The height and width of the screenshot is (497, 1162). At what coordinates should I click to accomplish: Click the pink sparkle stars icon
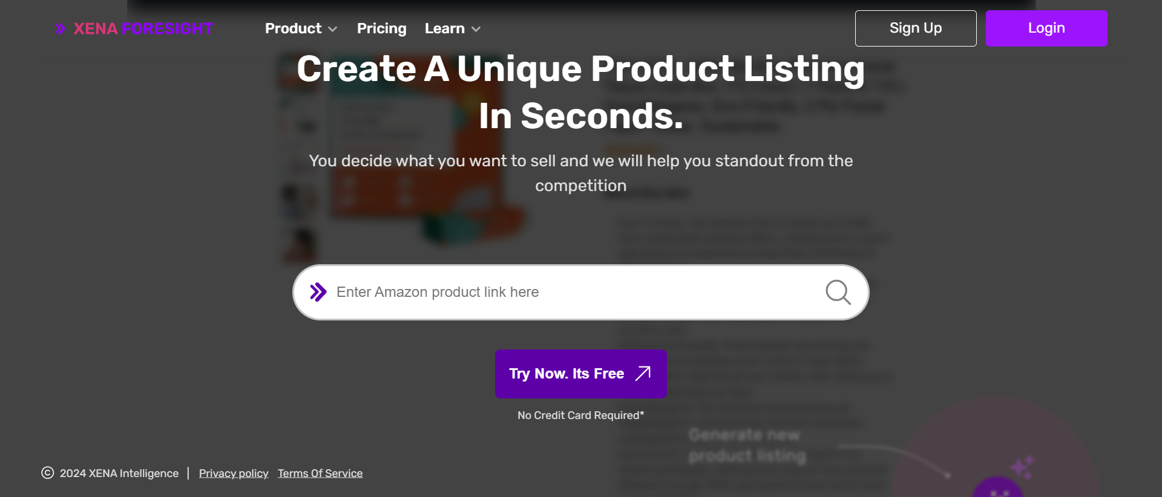click(1022, 466)
